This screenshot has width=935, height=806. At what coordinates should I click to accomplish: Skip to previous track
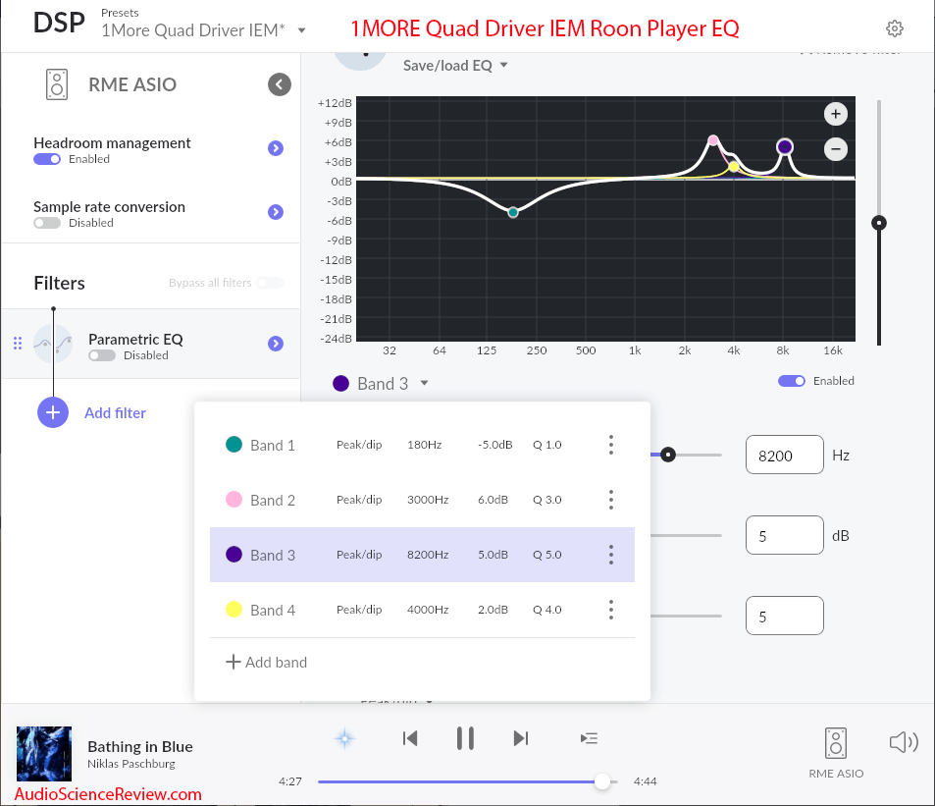click(x=410, y=738)
